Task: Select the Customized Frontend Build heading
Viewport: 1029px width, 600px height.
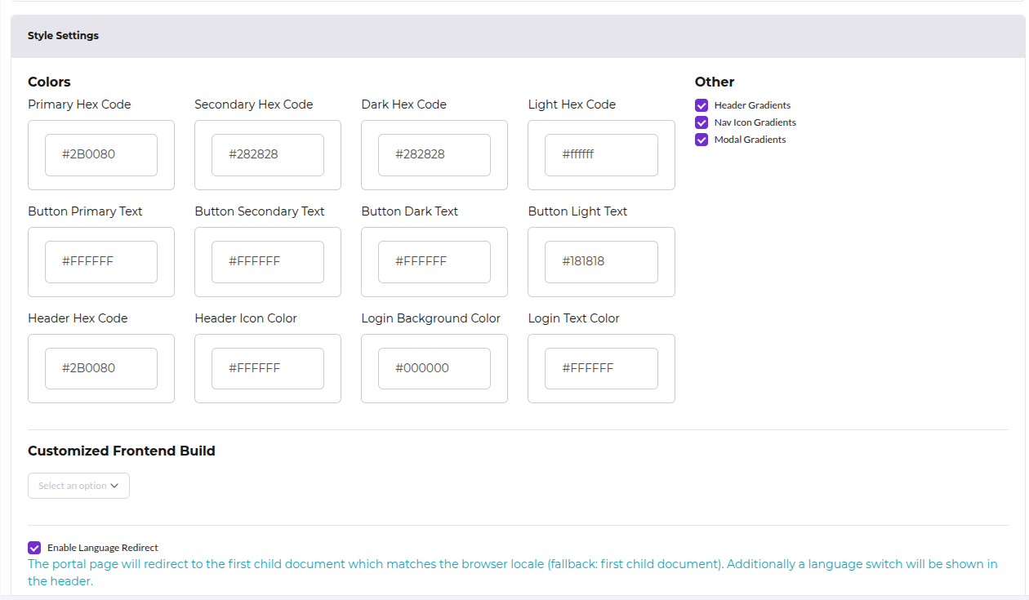Action: coord(122,451)
